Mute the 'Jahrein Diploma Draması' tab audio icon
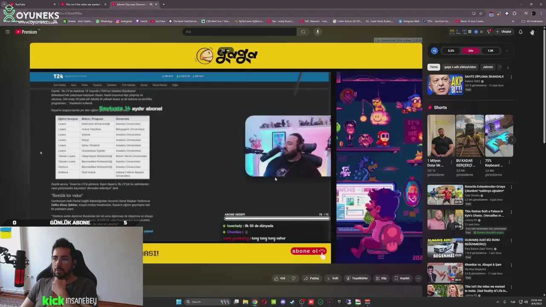 point(151,4)
